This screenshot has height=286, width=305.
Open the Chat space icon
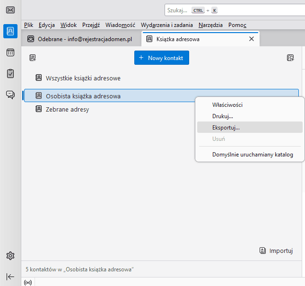pyautogui.click(x=10, y=95)
